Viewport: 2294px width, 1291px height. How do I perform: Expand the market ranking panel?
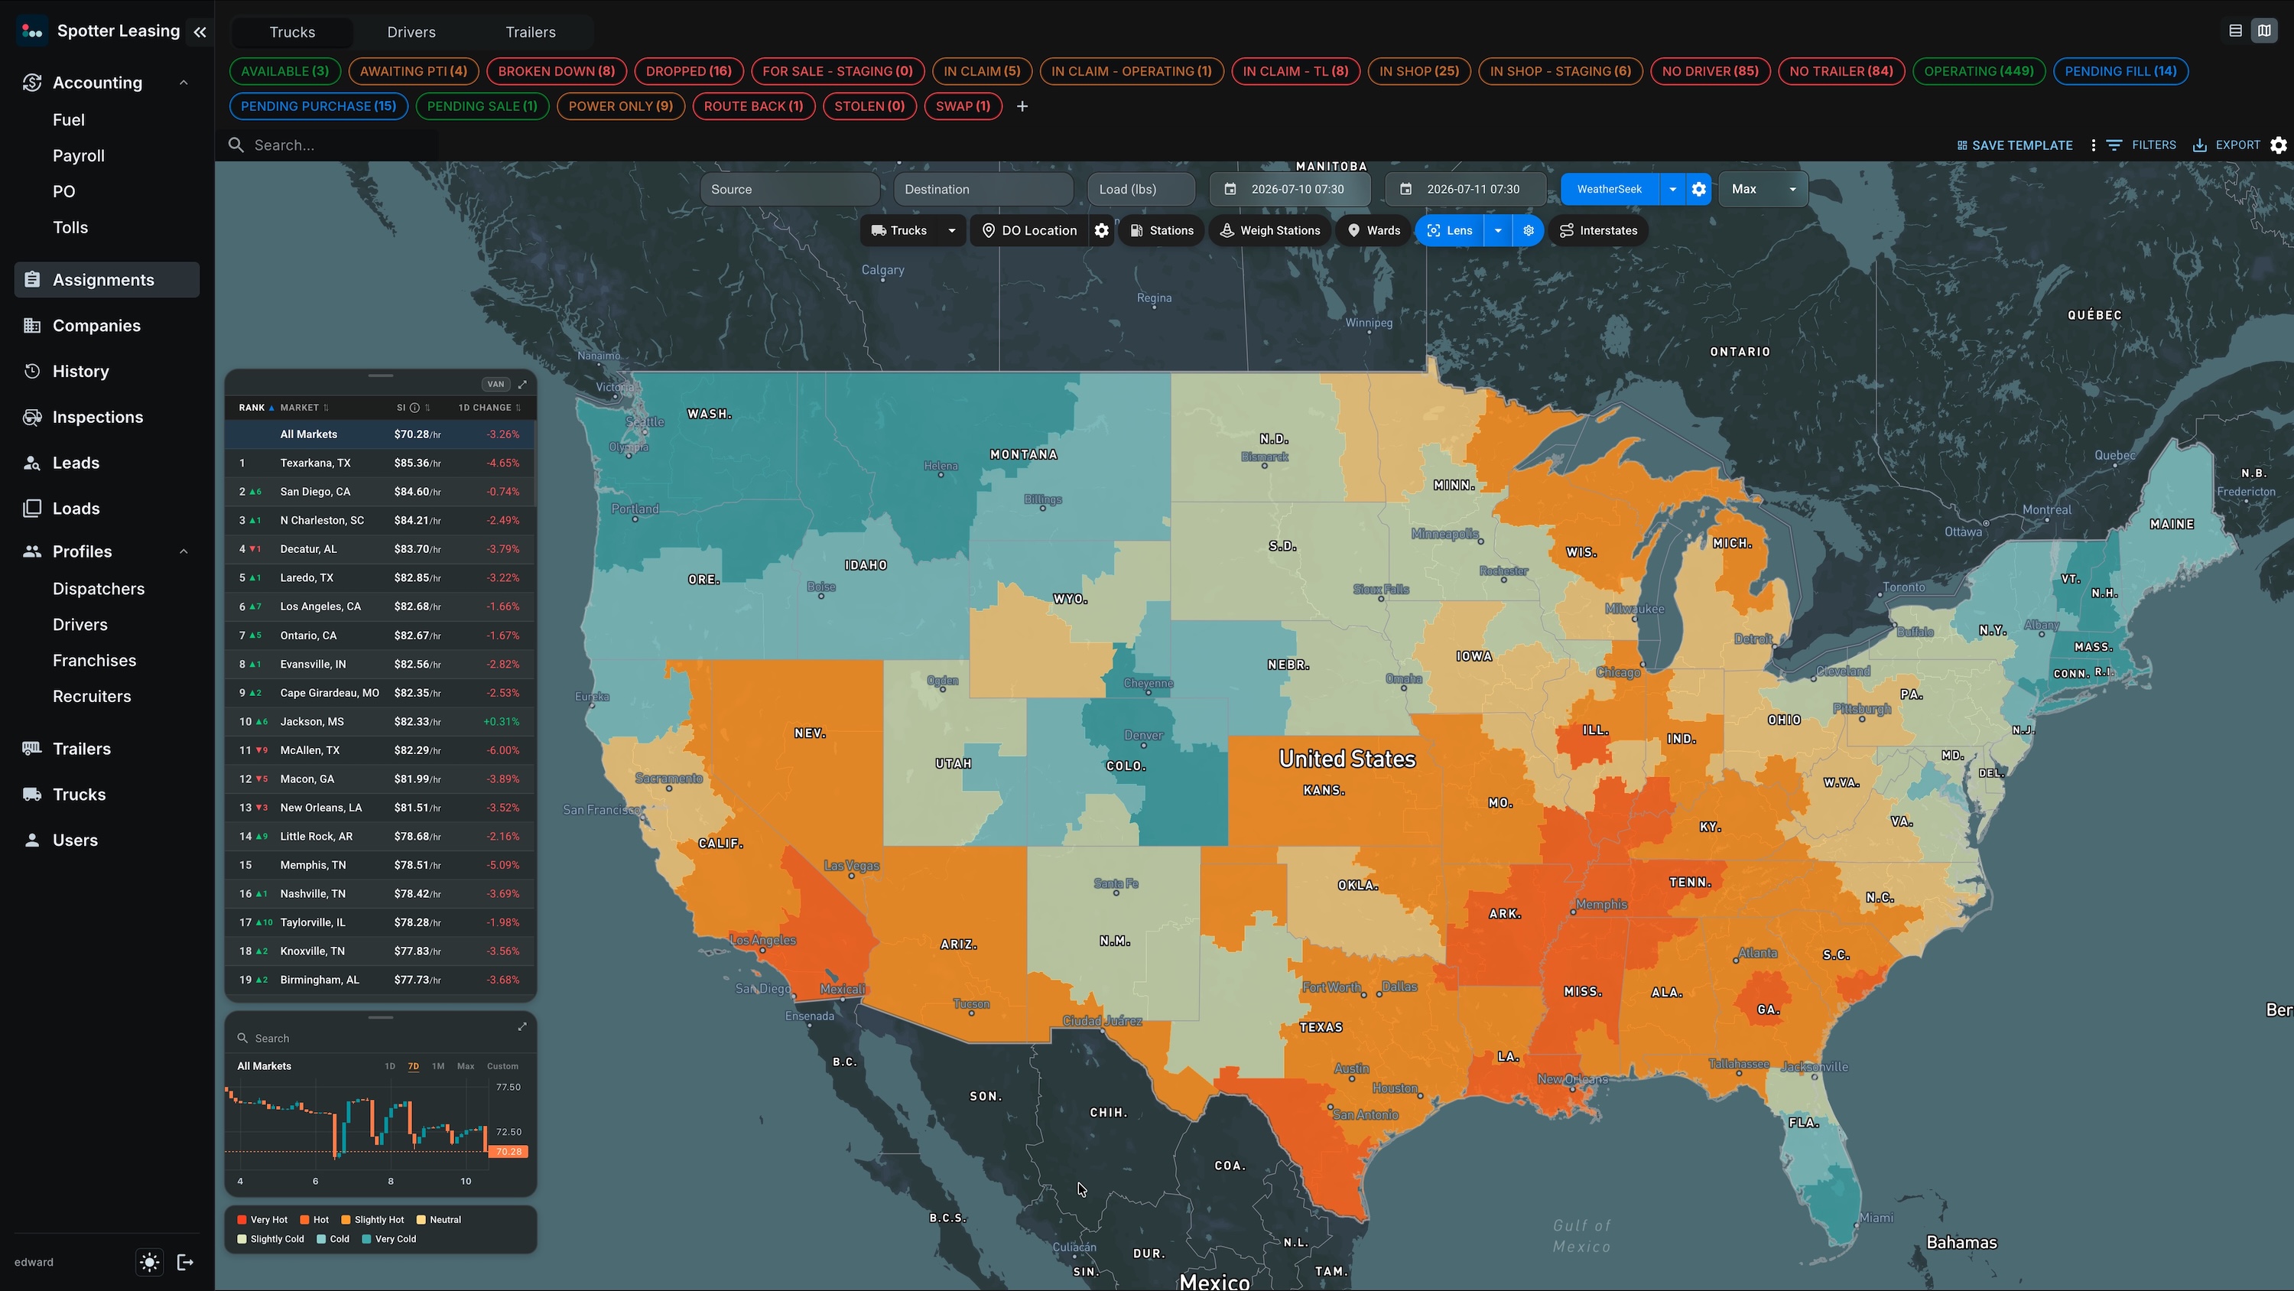[523, 384]
